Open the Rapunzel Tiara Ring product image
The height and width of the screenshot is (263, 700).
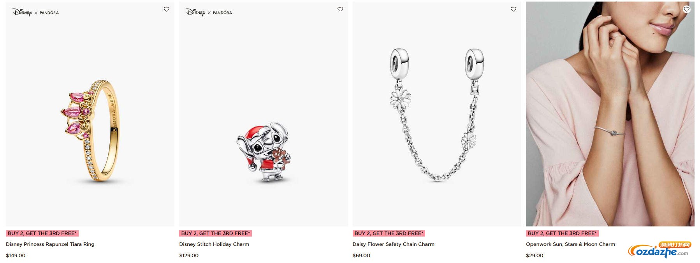90,114
